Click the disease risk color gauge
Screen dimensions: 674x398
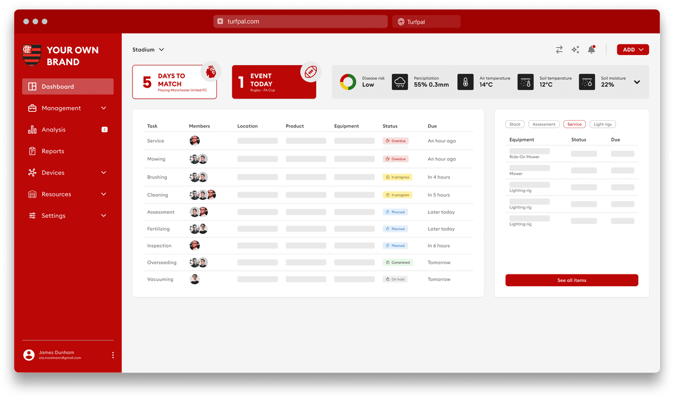point(348,81)
